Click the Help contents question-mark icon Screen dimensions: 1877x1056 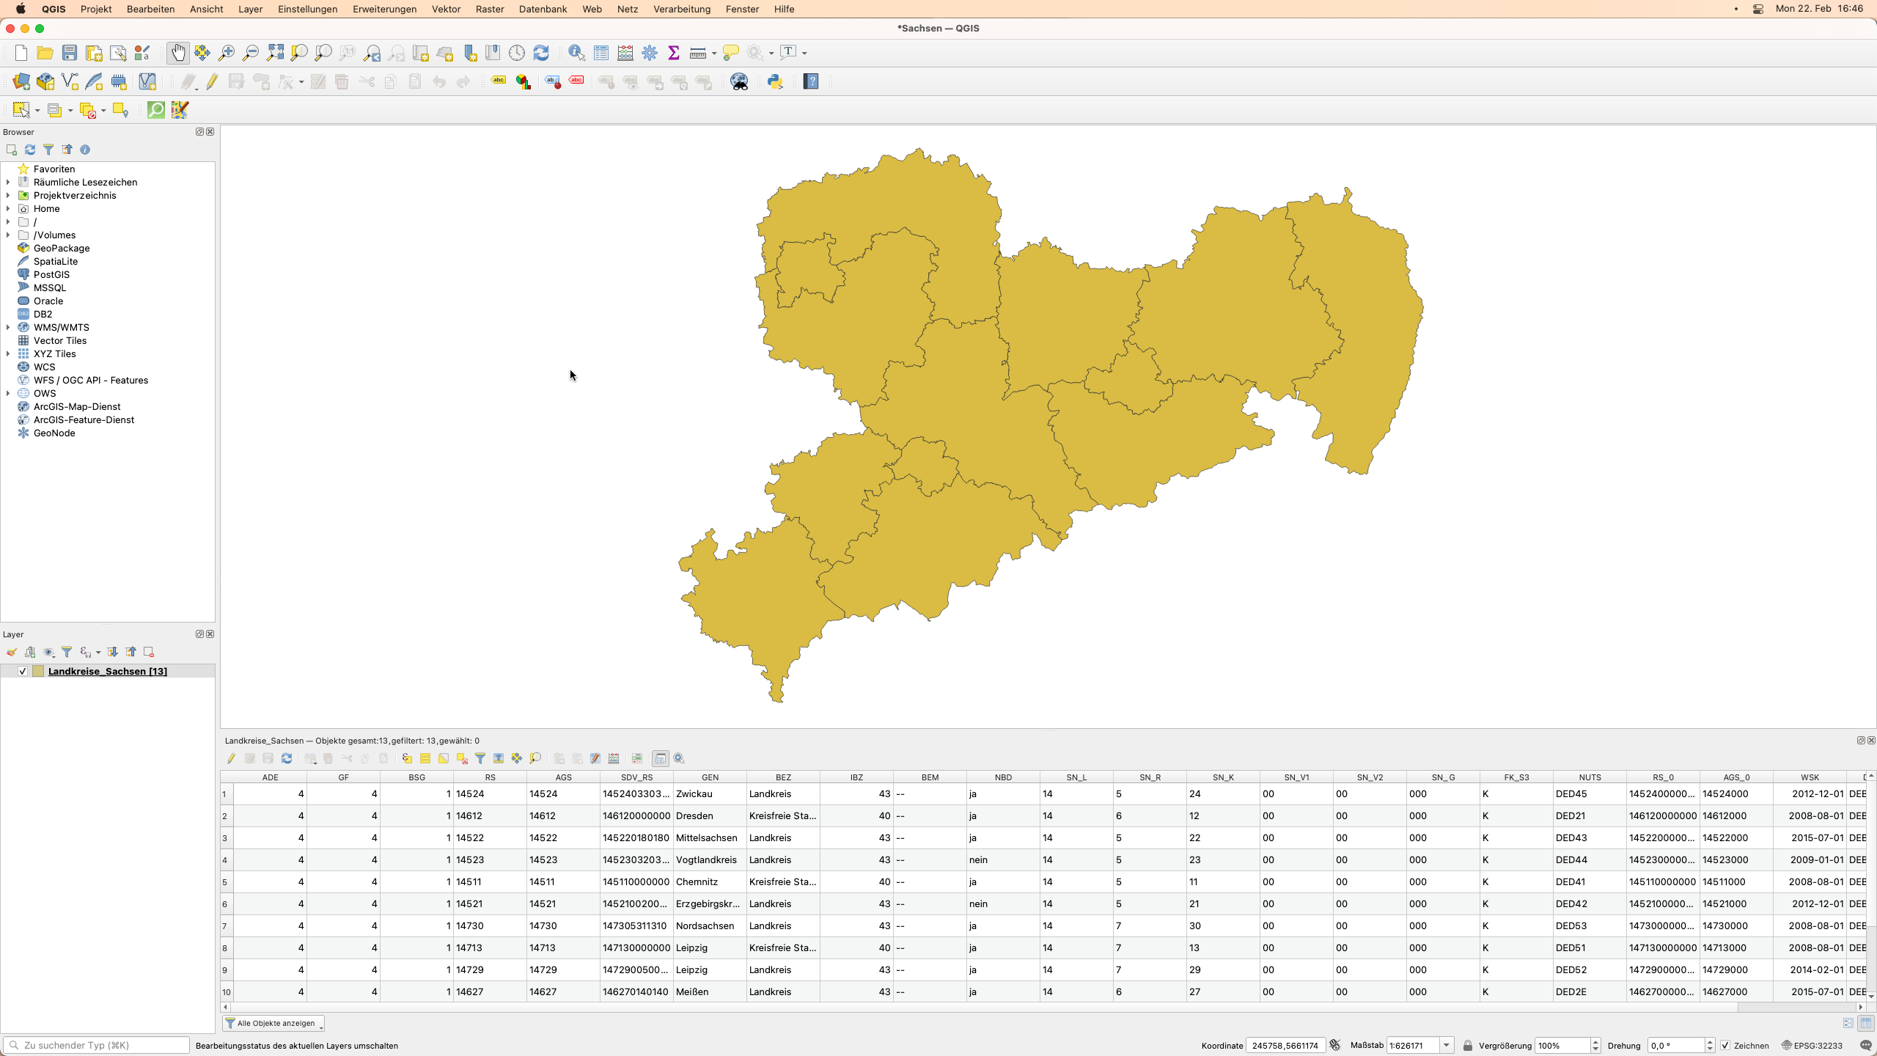click(x=811, y=81)
